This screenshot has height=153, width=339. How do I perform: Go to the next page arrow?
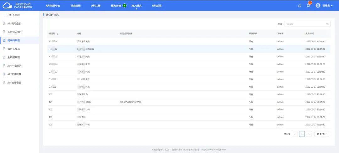(309, 134)
